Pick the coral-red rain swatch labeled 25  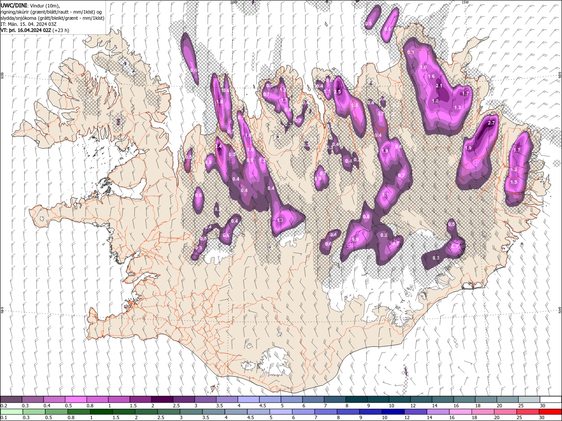pos(527,412)
